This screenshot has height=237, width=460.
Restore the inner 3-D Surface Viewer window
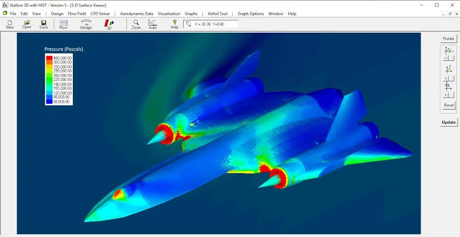point(450,14)
